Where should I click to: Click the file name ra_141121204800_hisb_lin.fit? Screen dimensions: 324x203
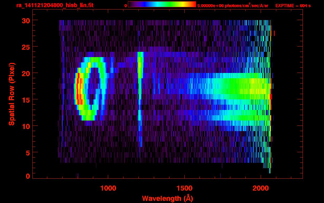(55, 5)
